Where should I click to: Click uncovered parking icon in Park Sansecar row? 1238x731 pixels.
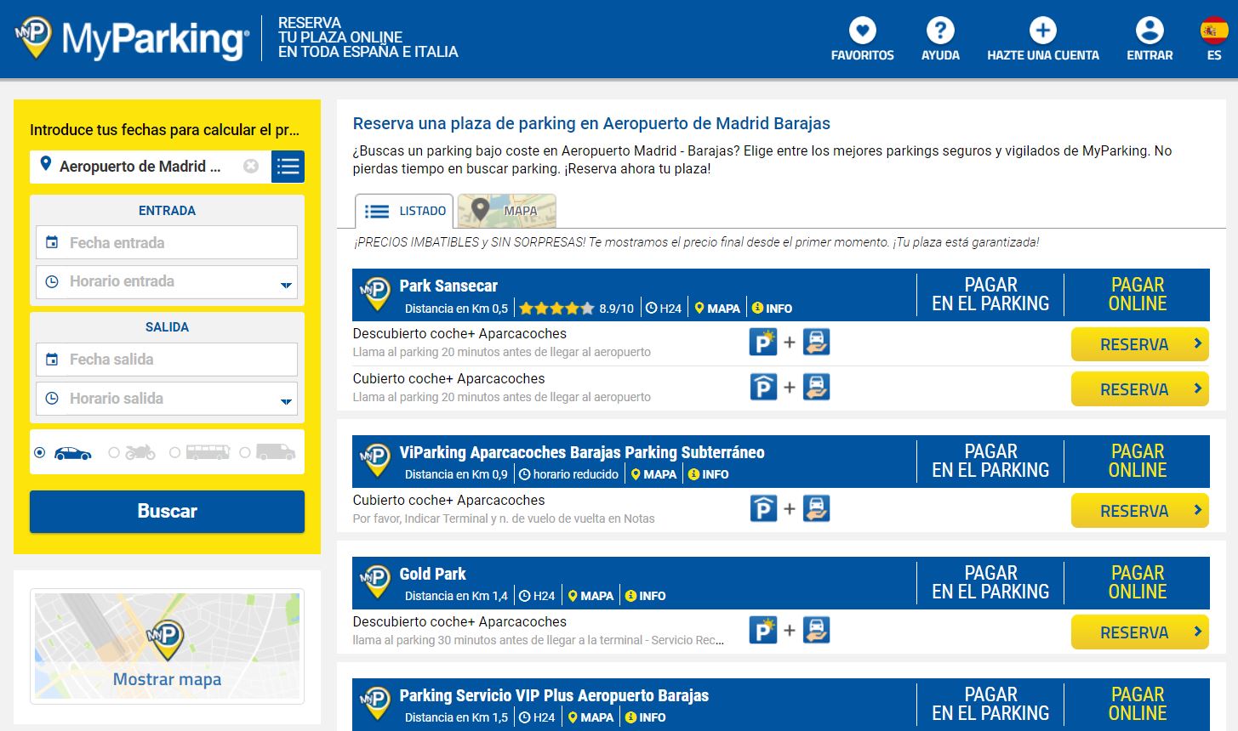(763, 342)
